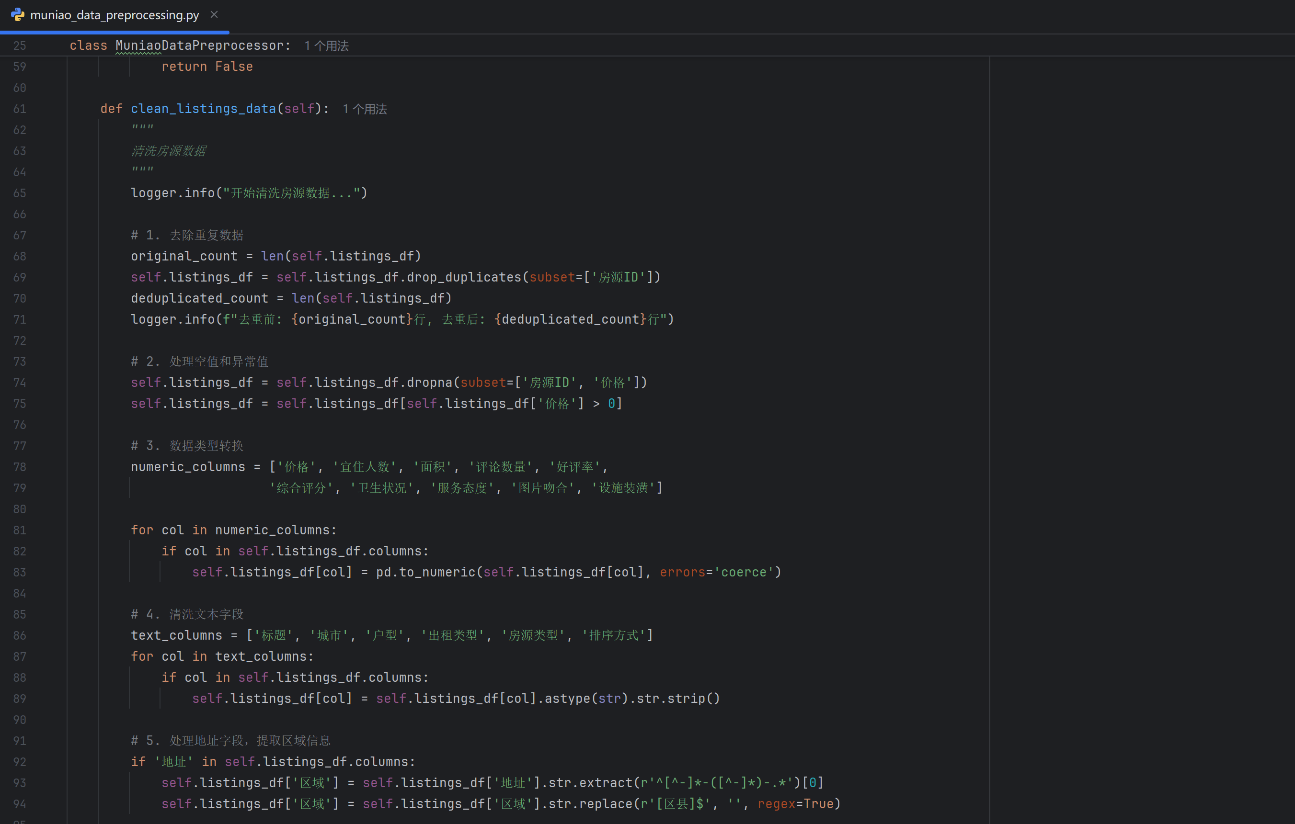Place cursor on clean_listings_data function name
1295x824 pixels.
[x=203, y=109]
